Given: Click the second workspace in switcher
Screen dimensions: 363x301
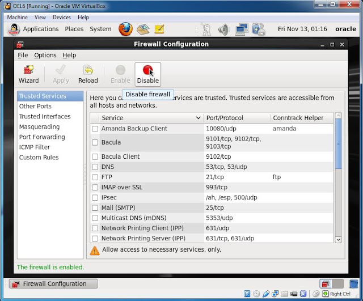Looking at the screenshot, I should [338, 283].
